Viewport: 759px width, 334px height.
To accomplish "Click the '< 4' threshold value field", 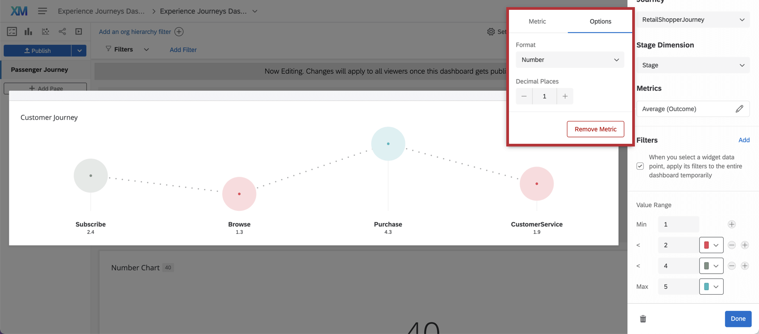I will click(678, 266).
